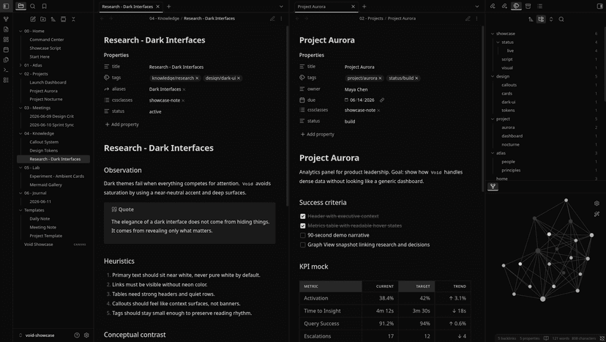
Task: Select the tags pane tab icon
Action: tap(516, 6)
